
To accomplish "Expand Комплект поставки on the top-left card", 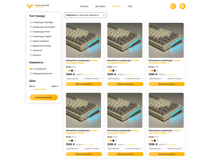I will point(93,79).
